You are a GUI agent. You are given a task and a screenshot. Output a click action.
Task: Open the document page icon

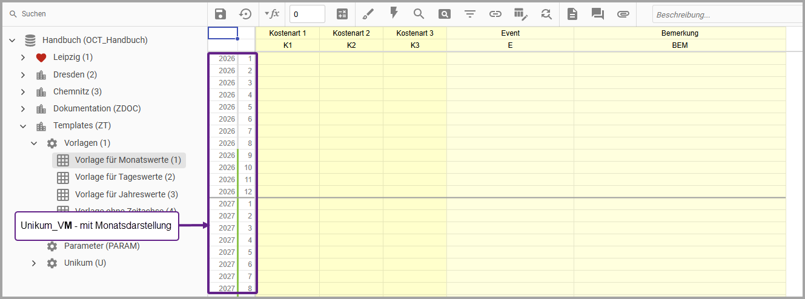[572, 14]
